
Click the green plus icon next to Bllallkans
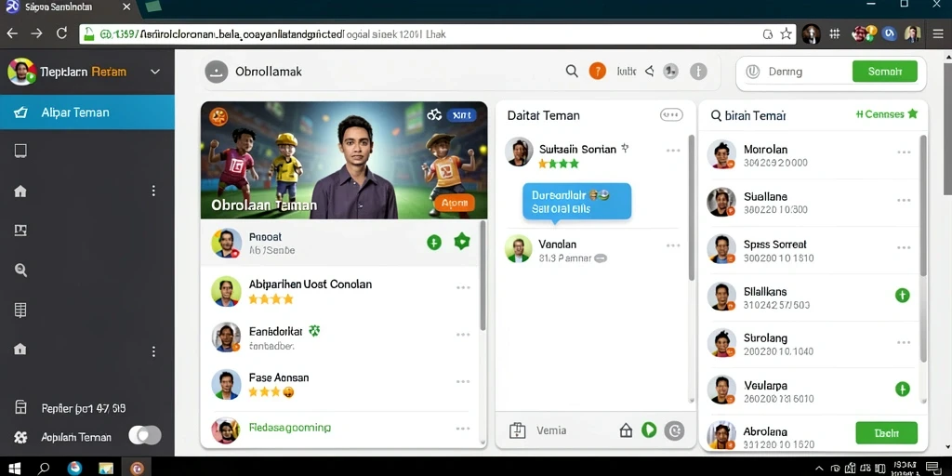(902, 296)
